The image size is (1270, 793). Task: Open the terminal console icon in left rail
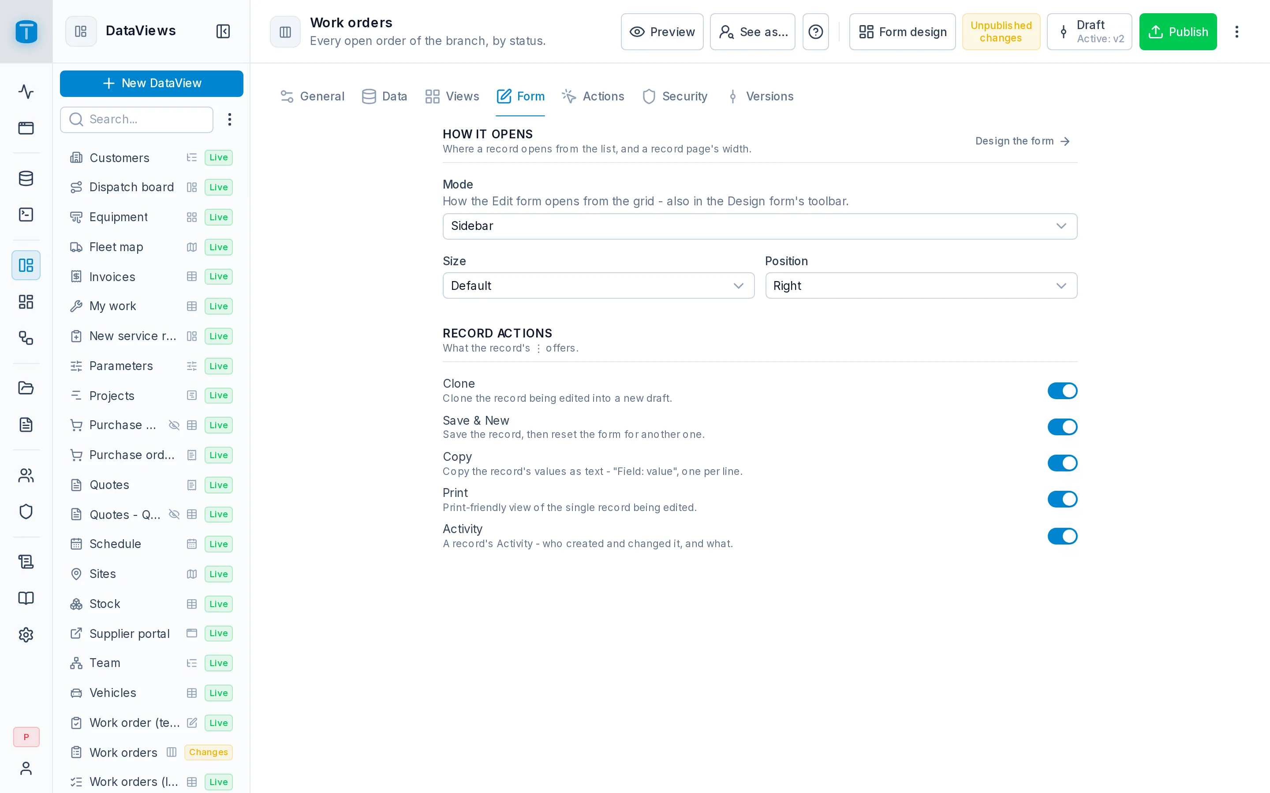pyautogui.click(x=26, y=215)
